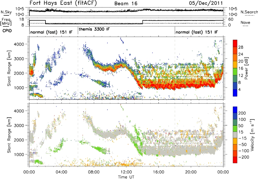Select the N.Search legend label
258x179 pixels.
point(249,12)
